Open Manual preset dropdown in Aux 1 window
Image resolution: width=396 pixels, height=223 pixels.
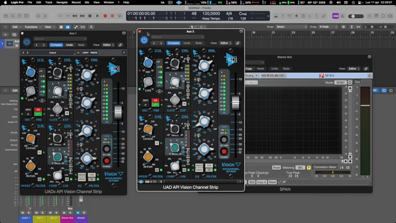(x=60, y=39)
